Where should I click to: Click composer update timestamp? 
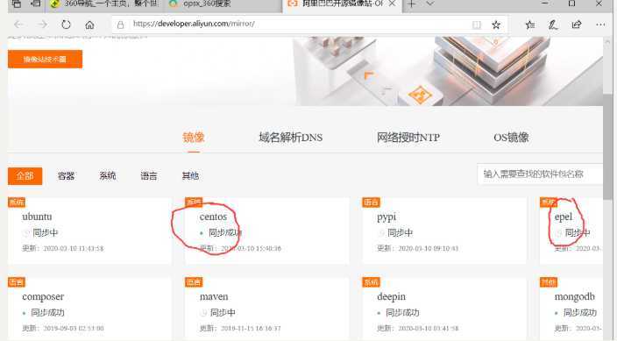pyautogui.click(x=63, y=329)
